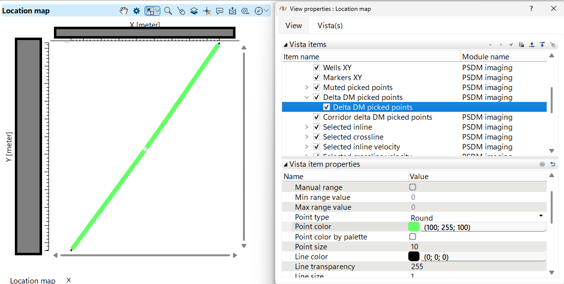Expand the Selected crossline tree node

pos(306,137)
